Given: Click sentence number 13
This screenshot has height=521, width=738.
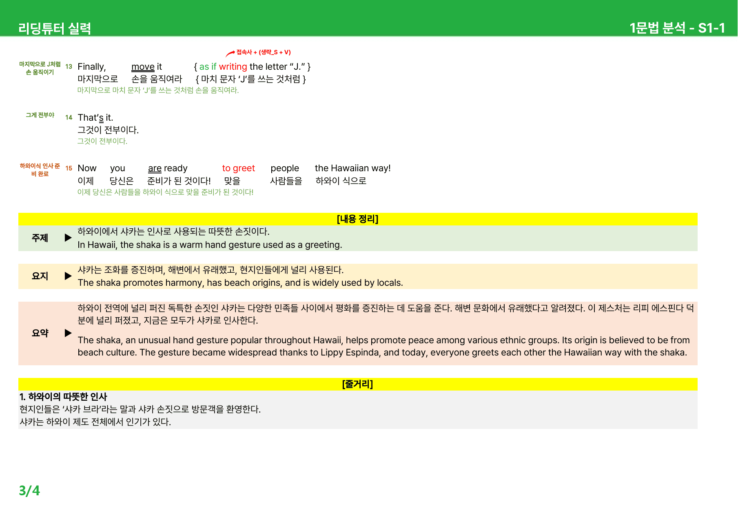Looking at the screenshot, I should (69, 66).
